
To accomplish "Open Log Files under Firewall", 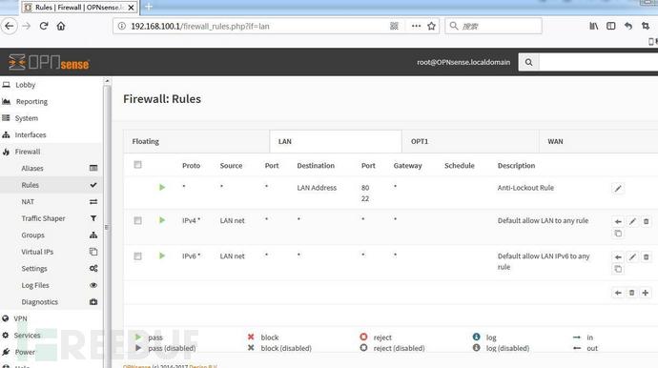I will tap(51, 285).
